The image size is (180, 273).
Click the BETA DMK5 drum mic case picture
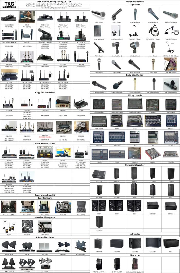[81, 207]
